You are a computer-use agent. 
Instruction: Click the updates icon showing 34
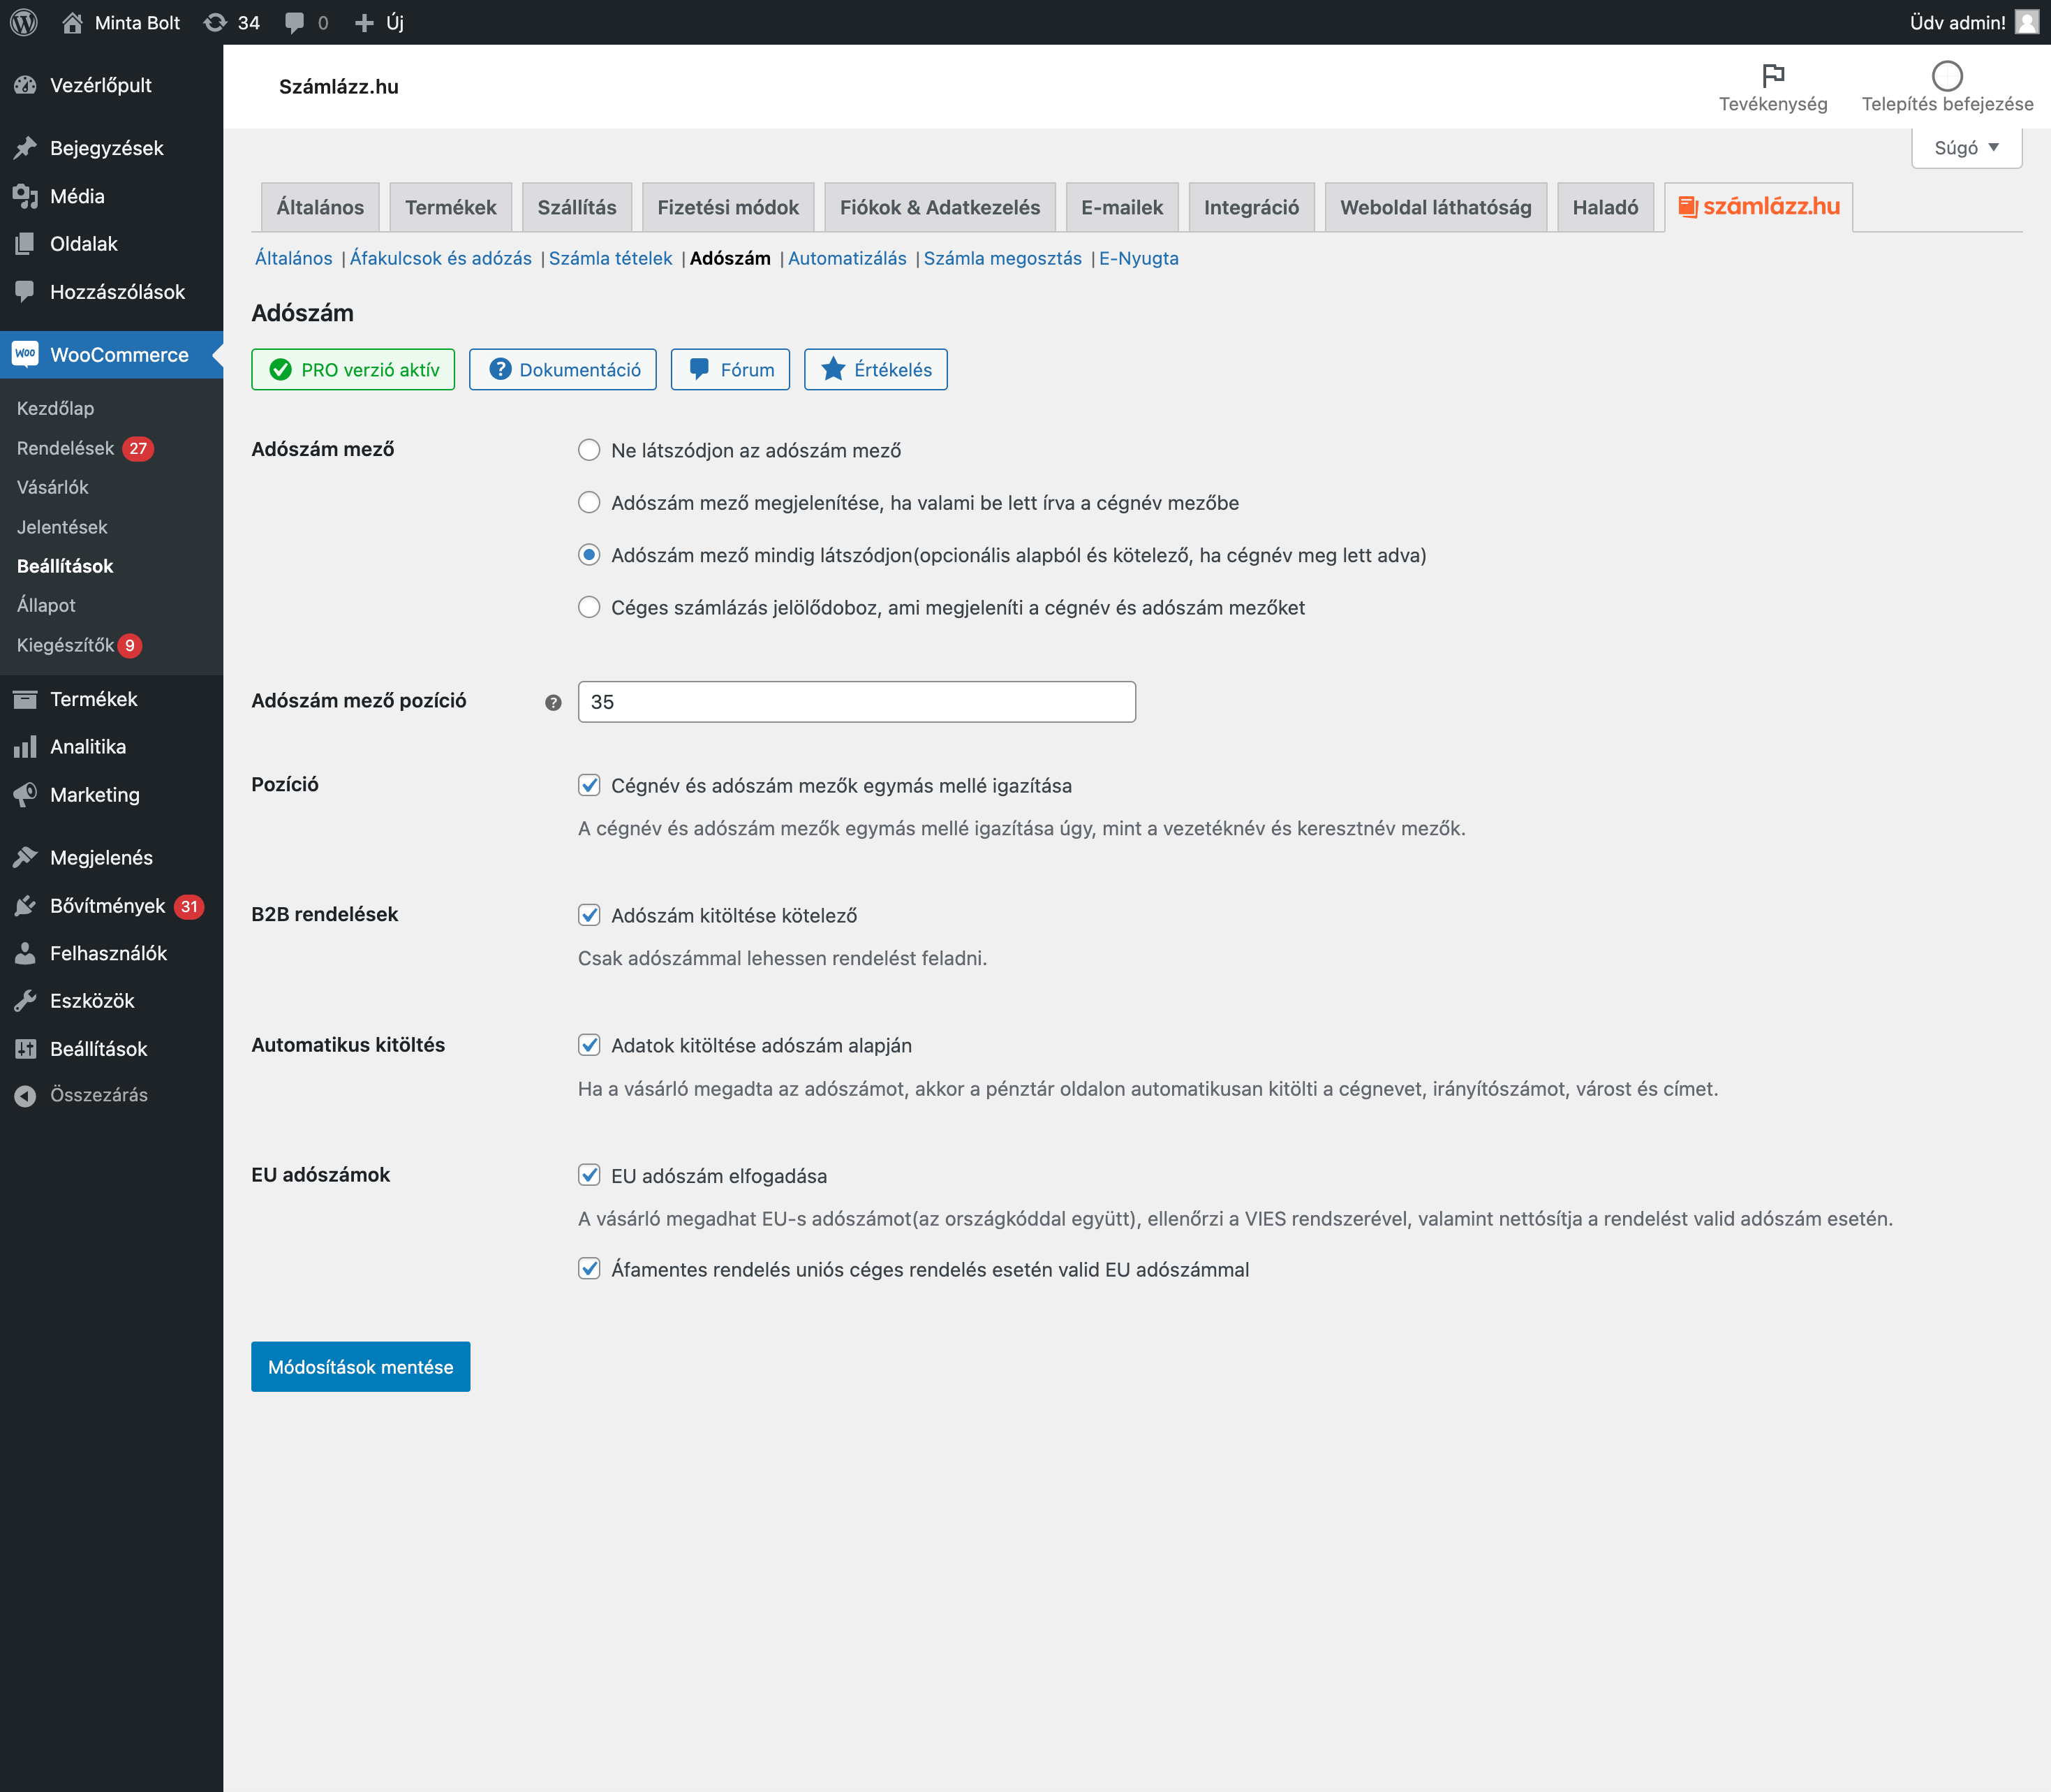click(215, 22)
